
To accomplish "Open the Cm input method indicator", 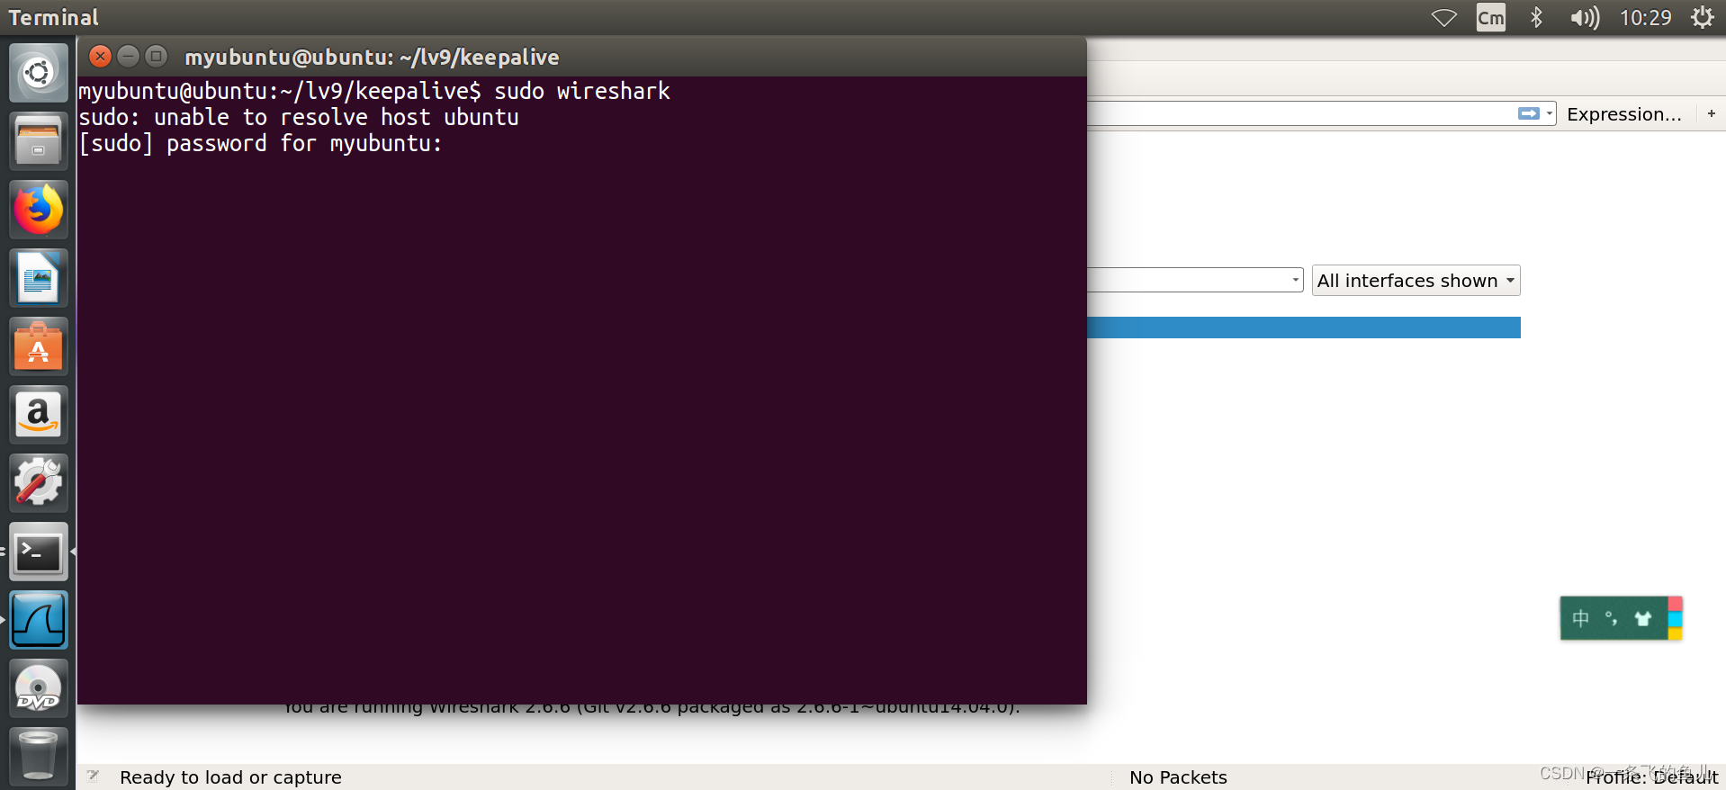I will [x=1491, y=18].
